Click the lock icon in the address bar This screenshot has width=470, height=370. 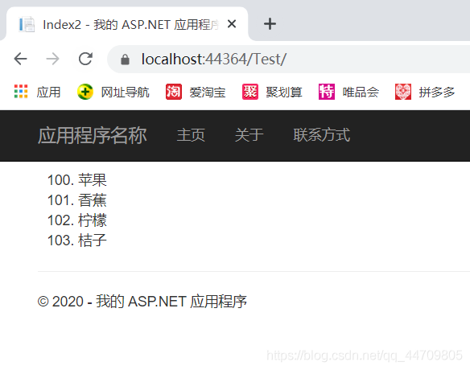(x=125, y=60)
